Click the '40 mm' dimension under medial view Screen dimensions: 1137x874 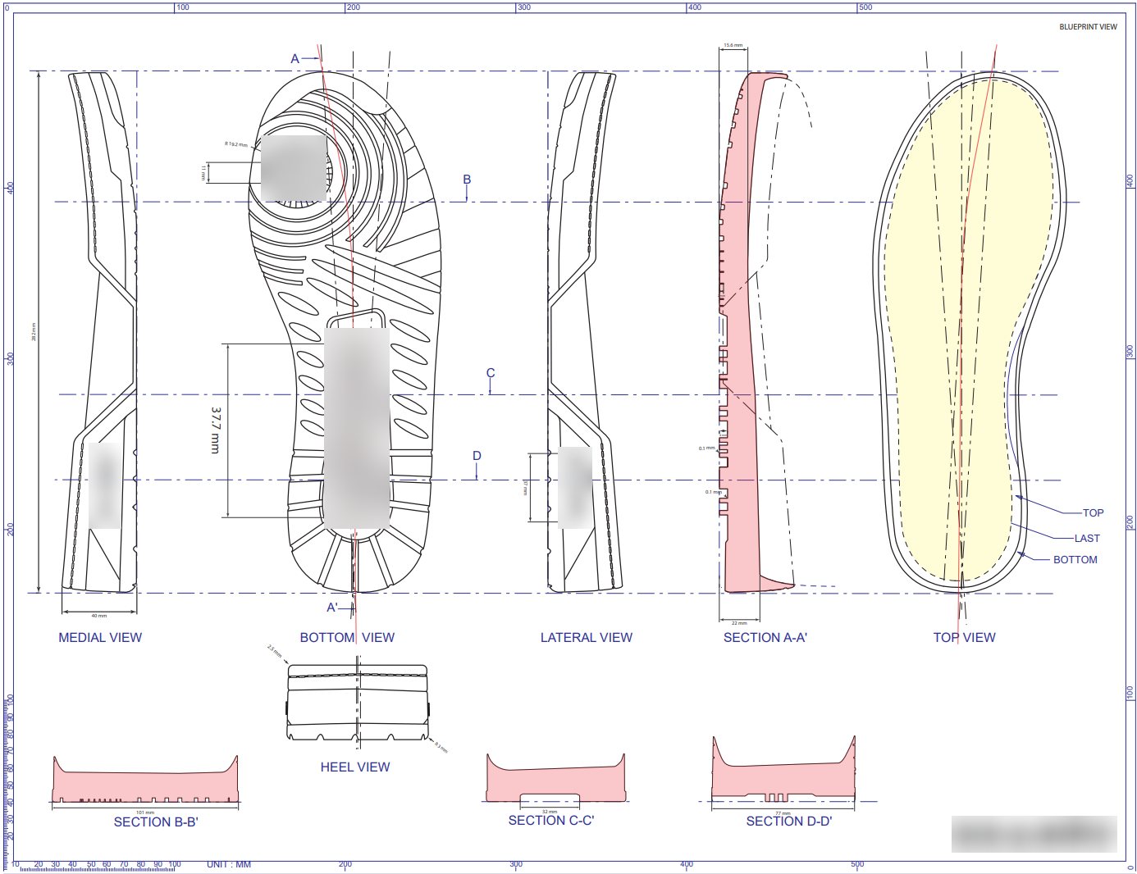pyautogui.click(x=98, y=616)
